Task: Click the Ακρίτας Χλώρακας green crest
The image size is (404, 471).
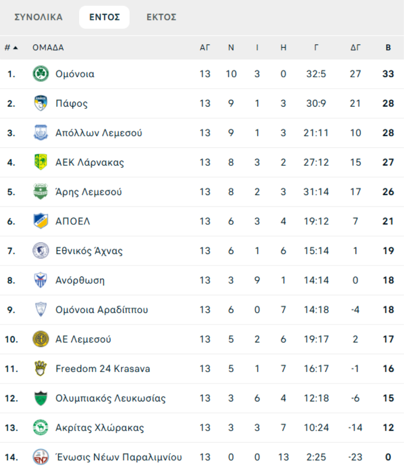Action: pos(41,427)
